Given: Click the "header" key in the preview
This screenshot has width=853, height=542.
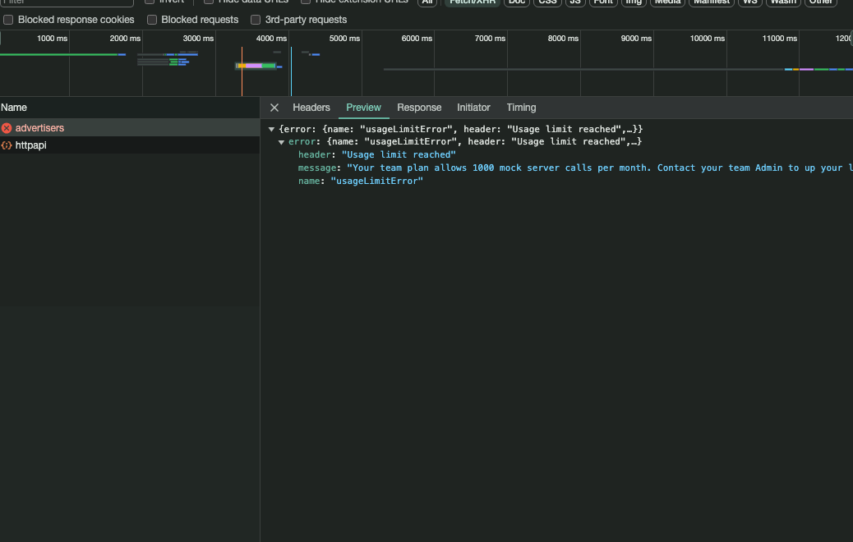Looking at the screenshot, I should [x=315, y=155].
